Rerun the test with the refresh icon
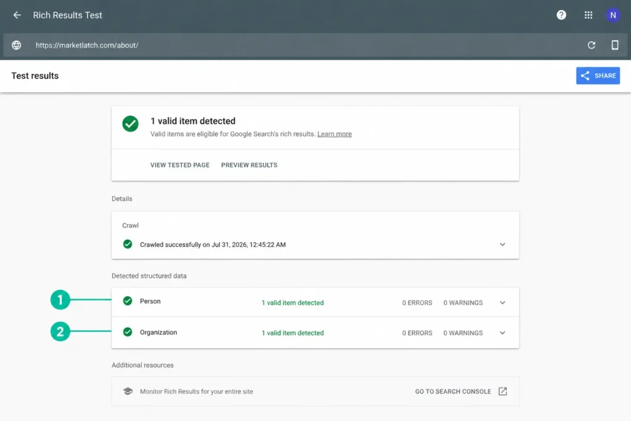Screen dimensions: 631x421 coord(591,45)
